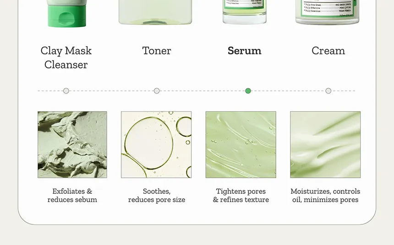Click the cream jar product image
Image resolution: width=394 pixels, height=245 pixels.
pos(328,12)
